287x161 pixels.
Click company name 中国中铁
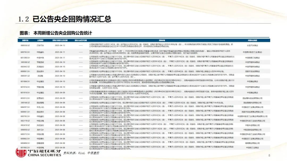coord(40,58)
